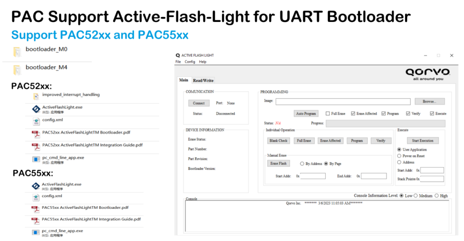Click the PAC55xx ActiveFlashLightTM Bootloader.pdf icon
The image size is (464, 241).
tap(36, 209)
